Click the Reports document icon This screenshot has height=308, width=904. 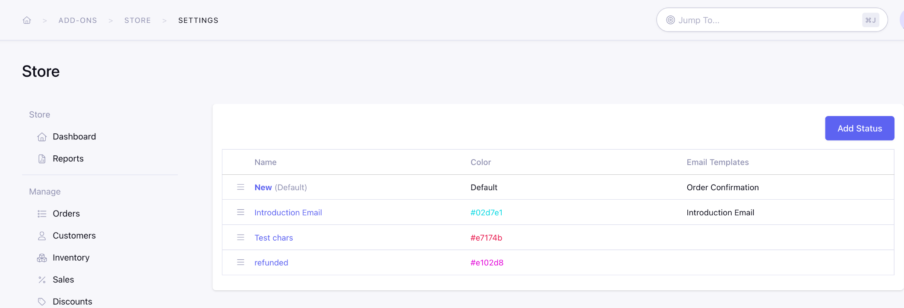[42, 159]
